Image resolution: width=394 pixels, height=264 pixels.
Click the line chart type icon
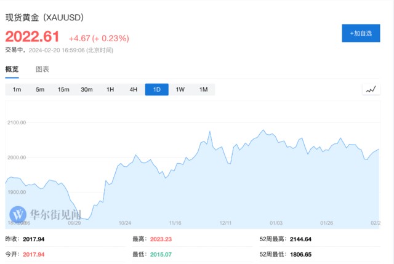click(x=371, y=90)
